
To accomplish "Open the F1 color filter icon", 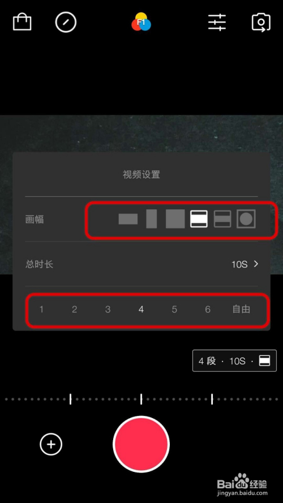I will click(x=141, y=22).
